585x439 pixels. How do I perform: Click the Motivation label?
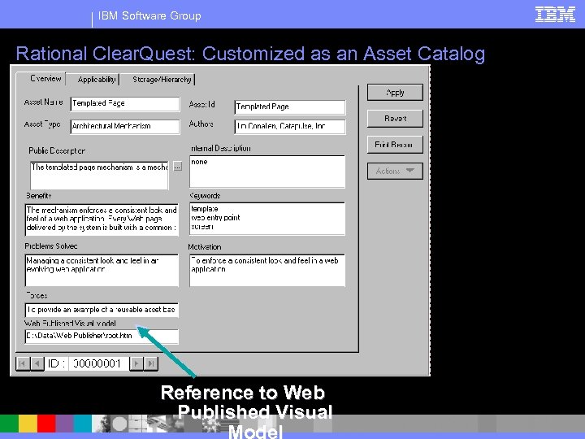tap(205, 247)
